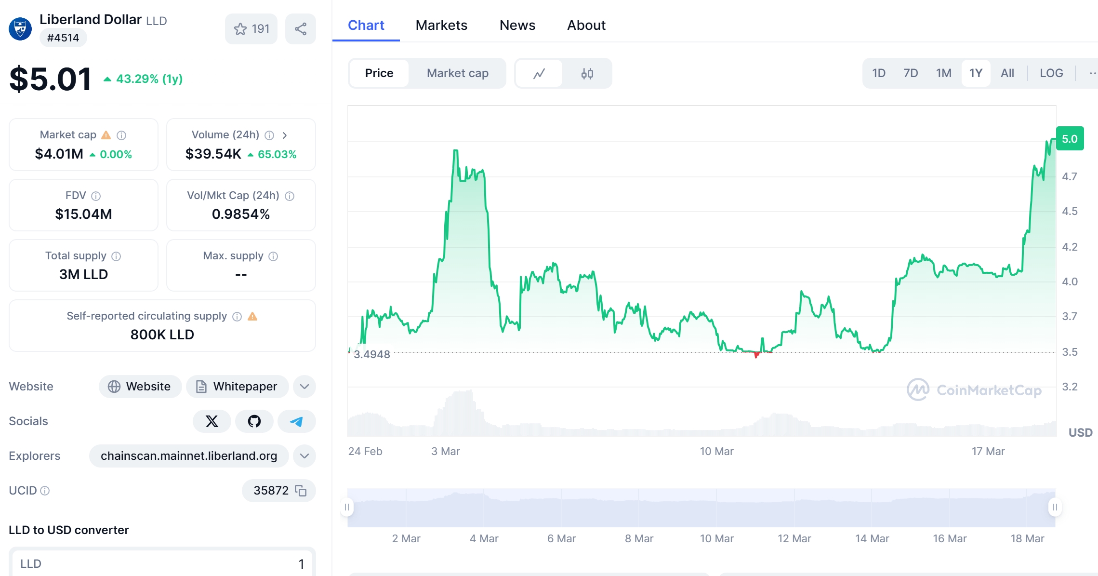1098x576 pixels.
Task: Copy the UCID 35872 value
Action: click(301, 491)
